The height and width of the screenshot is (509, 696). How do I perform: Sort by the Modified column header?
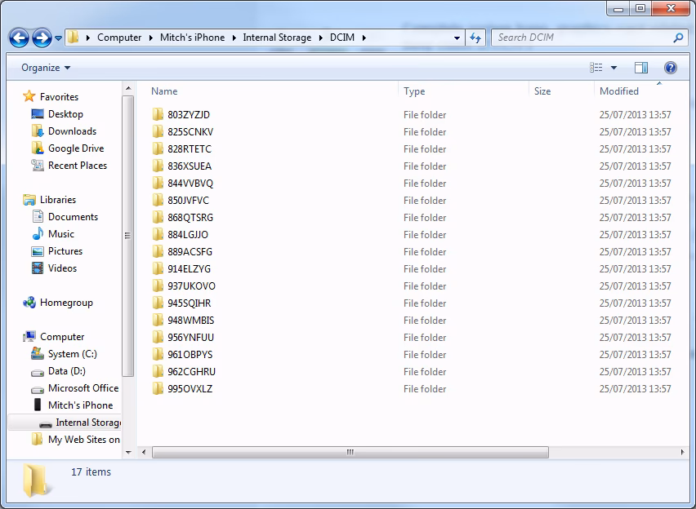pyautogui.click(x=619, y=91)
